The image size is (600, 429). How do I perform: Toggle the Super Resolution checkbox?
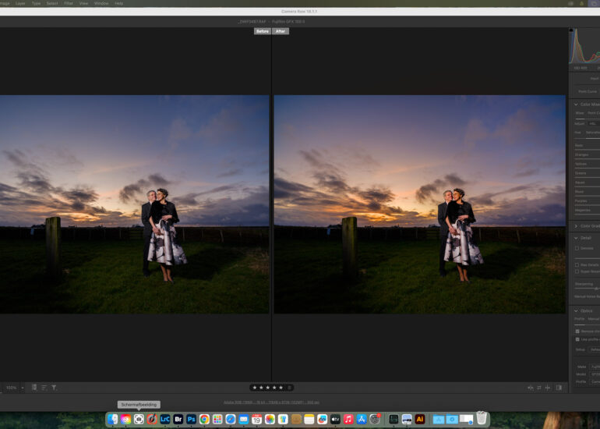577,271
